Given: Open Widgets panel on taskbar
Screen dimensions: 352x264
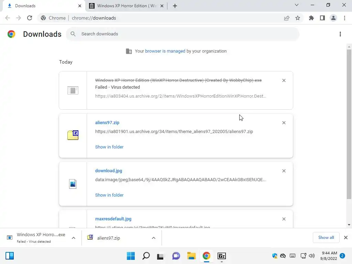Looking at the screenshot, I should (x=10, y=256).
